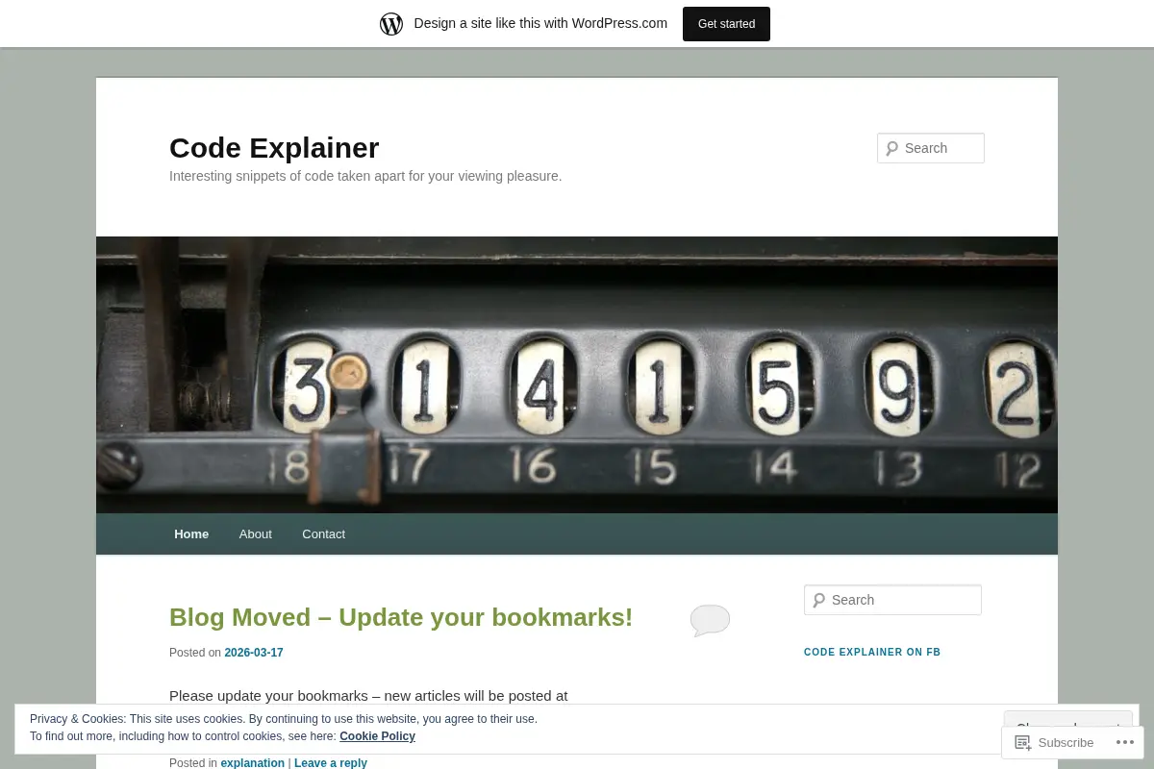The height and width of the screenshot is (769, 1154).
Task: Open the Cookie Policy link
Action: pos(377,736)
